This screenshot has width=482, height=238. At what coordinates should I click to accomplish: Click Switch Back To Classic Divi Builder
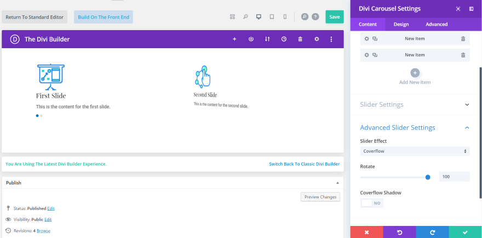[305, 164]
